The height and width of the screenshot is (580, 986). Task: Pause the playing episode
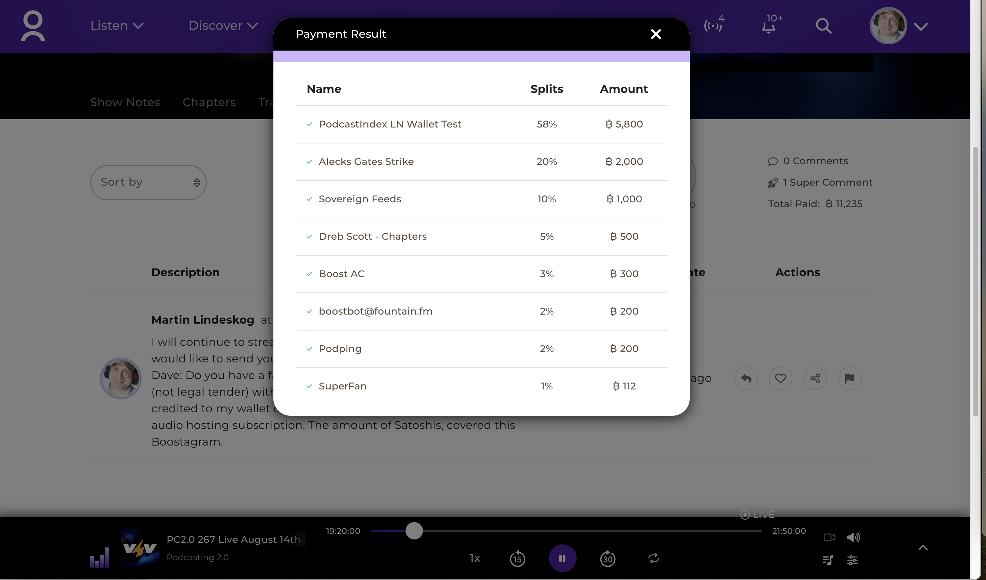[x=562, y=559]
